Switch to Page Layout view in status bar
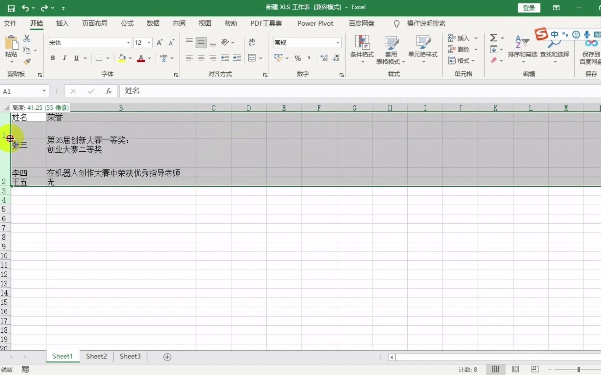The height and width of the screenshot is (375, 601). (515, 369)
